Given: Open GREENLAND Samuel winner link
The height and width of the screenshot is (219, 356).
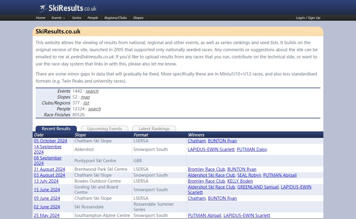Looking at the screenshot, I should coord(258,187).
